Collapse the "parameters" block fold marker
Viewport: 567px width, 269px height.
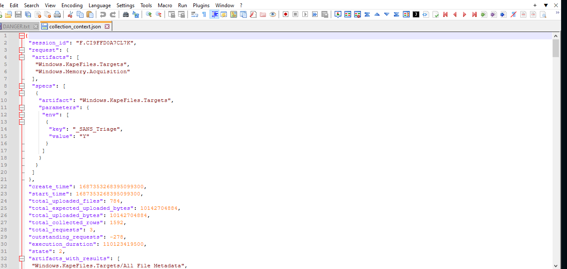coord(22,108)
